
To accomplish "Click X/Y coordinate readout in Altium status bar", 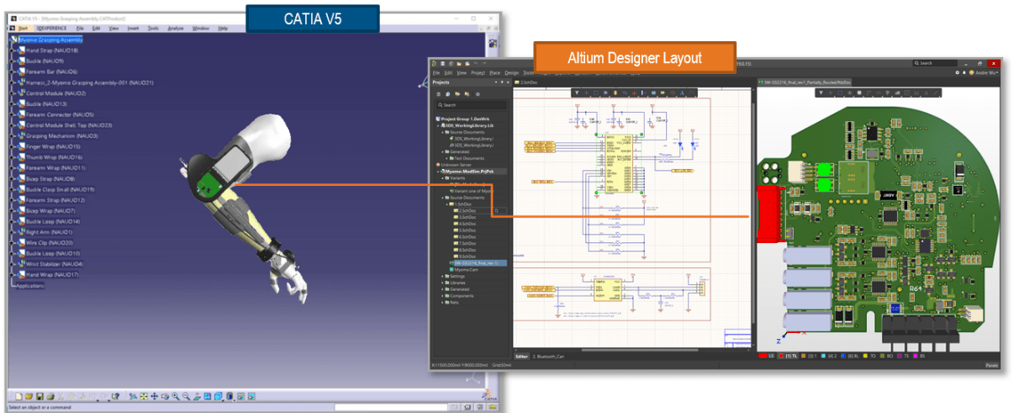I will coord(461,366).
